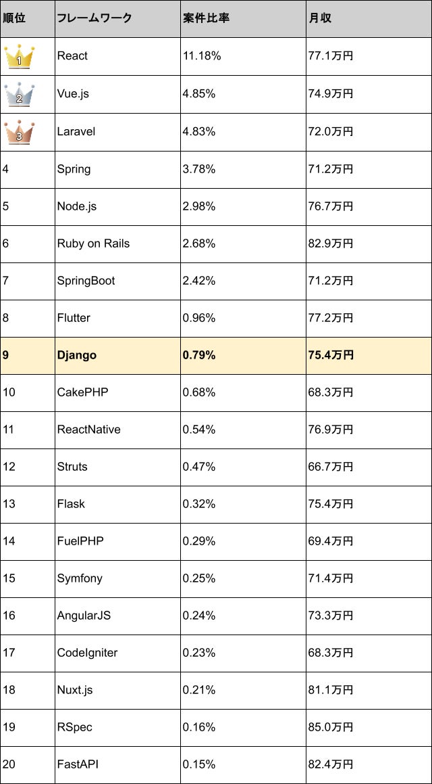The height and width of the screenshot is (784, 432).
Task: Click the rank 9 number cell
Action: pyautogui.click(x=6, y=355)
